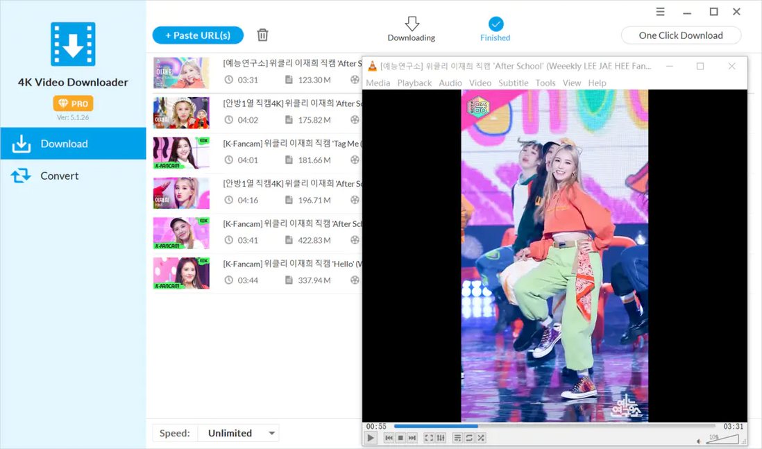Click the VLC playback seek bar
The width and height of the screenshot is (762, 449).
coord(555,426)
